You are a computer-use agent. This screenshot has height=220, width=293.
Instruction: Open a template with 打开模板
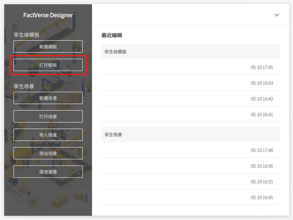(x=48, y=65)
